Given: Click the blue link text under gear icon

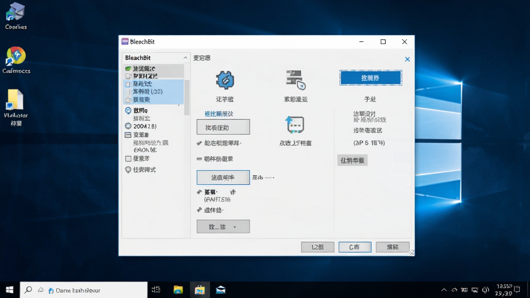Looking at the screenshot, I should tap(219, 114).
